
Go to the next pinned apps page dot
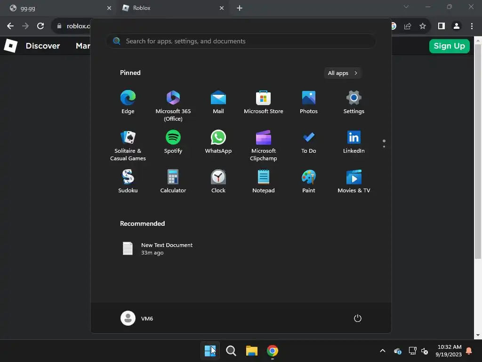(x=384, y=147)
